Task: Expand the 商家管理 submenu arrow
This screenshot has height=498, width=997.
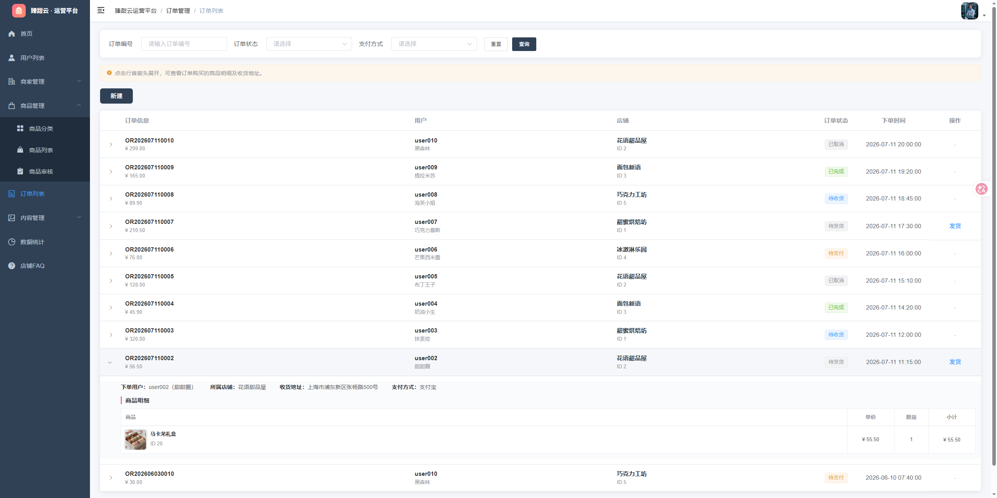Action: point(79,81)
